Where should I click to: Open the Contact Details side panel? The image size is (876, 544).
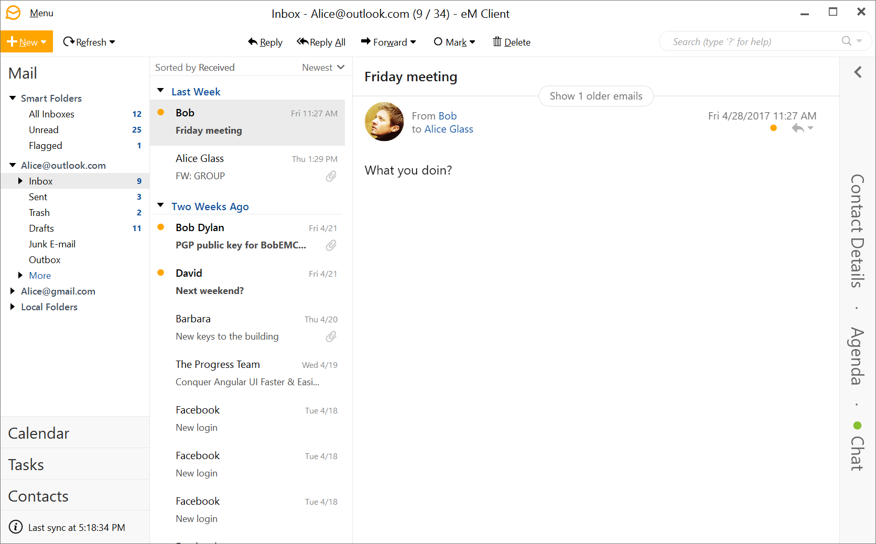[x=858, y=231]
